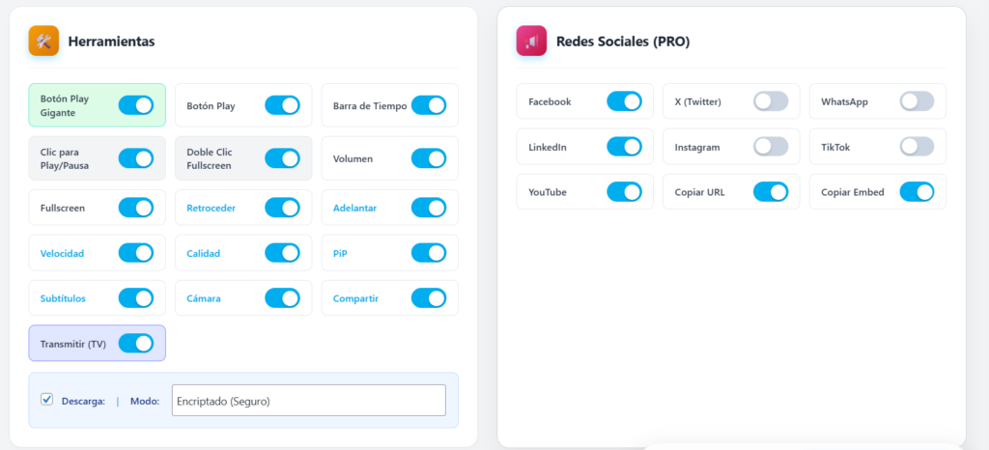Click the Herramientas tools icon

[44, 42]
